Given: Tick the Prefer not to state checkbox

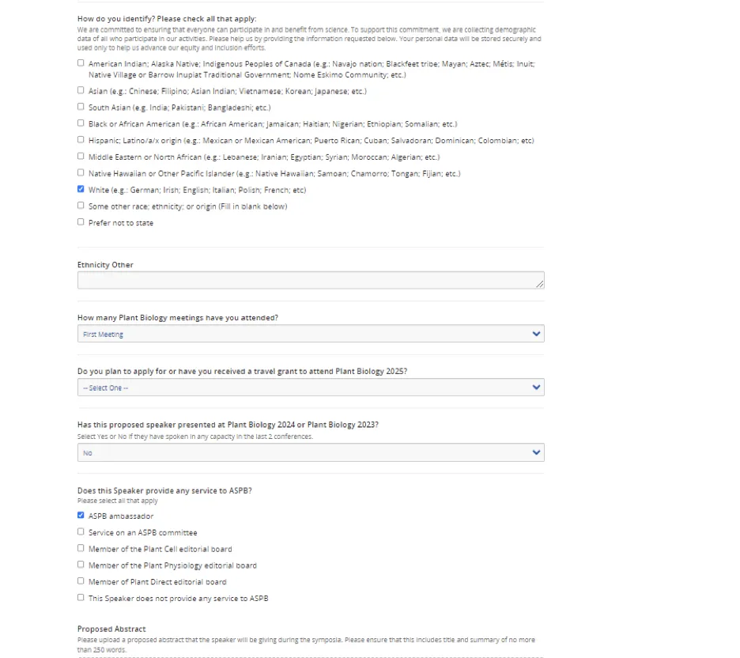Looking at the screenshot, I should point(81,222).
